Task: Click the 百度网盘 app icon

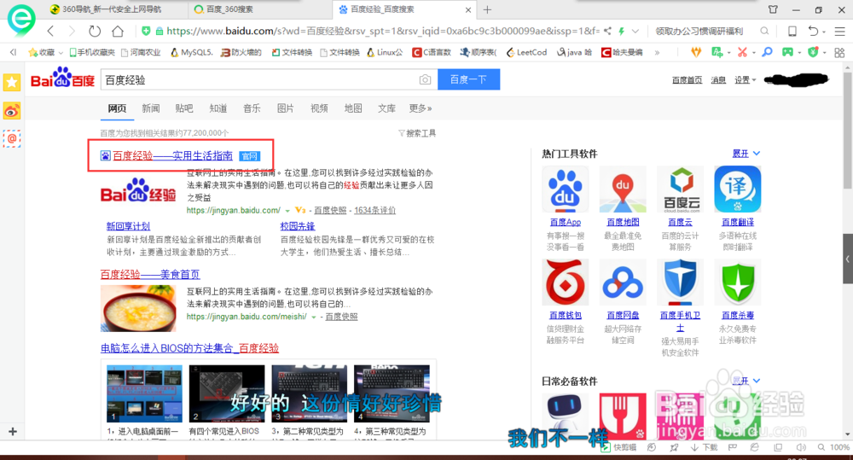Action: click(x=623, y=282)
